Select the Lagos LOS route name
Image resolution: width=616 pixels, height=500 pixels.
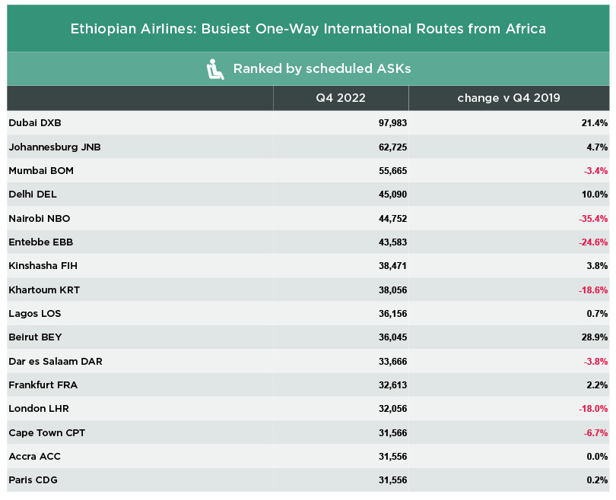click(x=34, y=313)
